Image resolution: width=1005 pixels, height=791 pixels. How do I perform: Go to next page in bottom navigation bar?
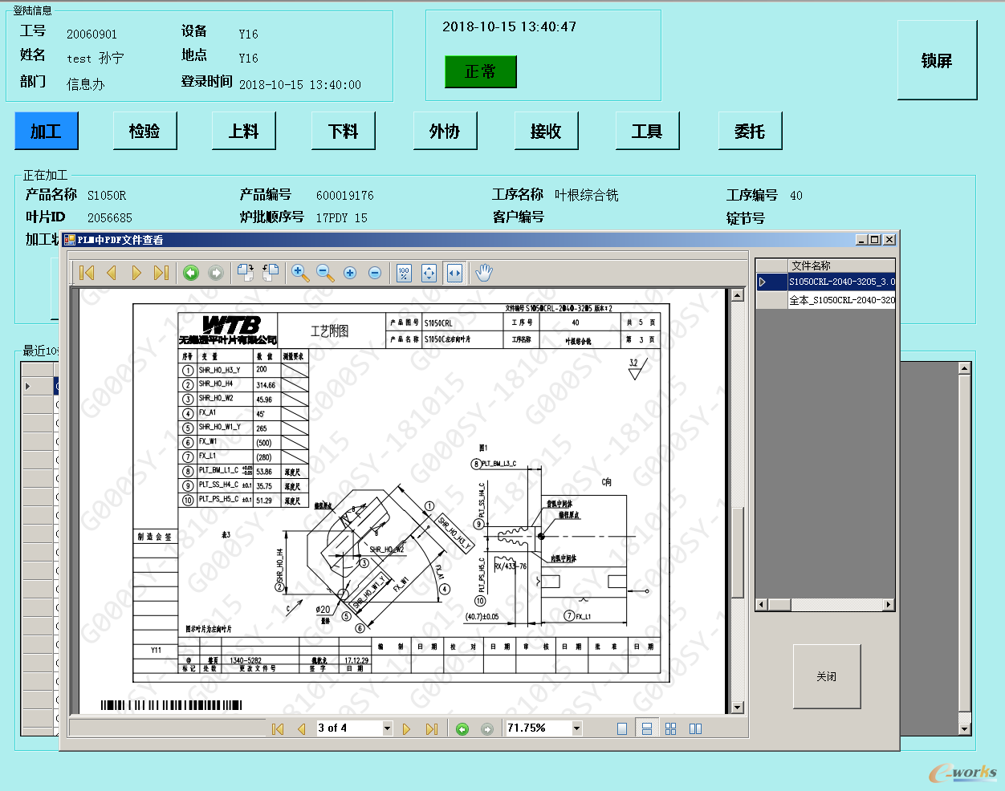pyautogui.click(x=406, y=728)
